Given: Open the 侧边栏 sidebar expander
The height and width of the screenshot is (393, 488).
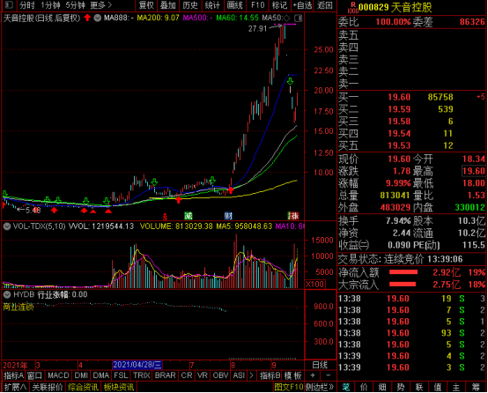Looking at the screenshot, I should pos(320,387).
